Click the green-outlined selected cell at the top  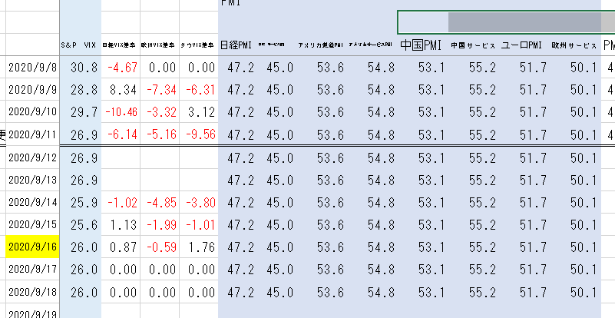pos(422,21)
